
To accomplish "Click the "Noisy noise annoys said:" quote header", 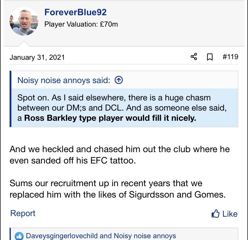I will 64,80.
